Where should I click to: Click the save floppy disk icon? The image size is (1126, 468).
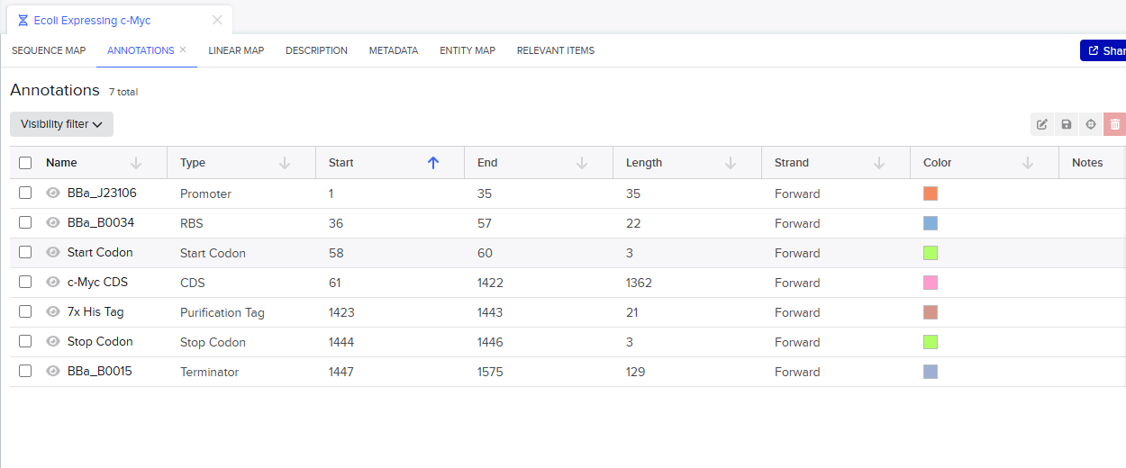click(1067, 124)
